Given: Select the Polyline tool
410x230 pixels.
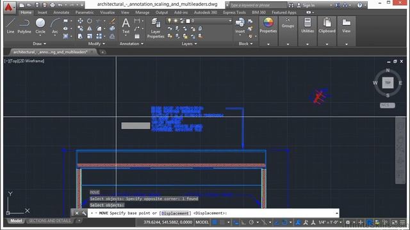Looking at the screenshot, I should [24, 26].
